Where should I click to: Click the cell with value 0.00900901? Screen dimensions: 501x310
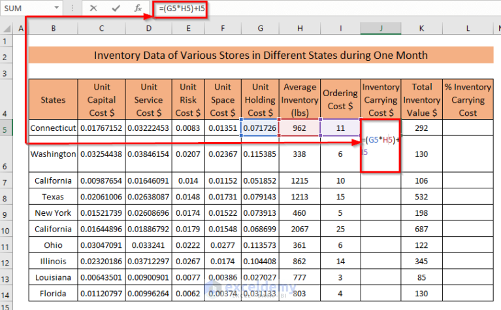148,277
